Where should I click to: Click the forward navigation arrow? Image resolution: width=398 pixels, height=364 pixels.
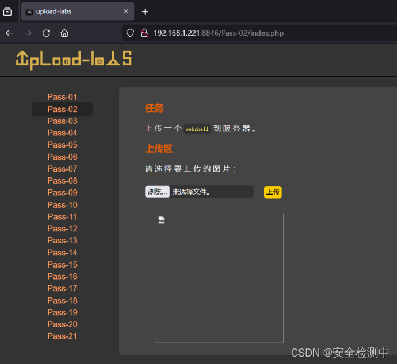click(x=28, y=33)
